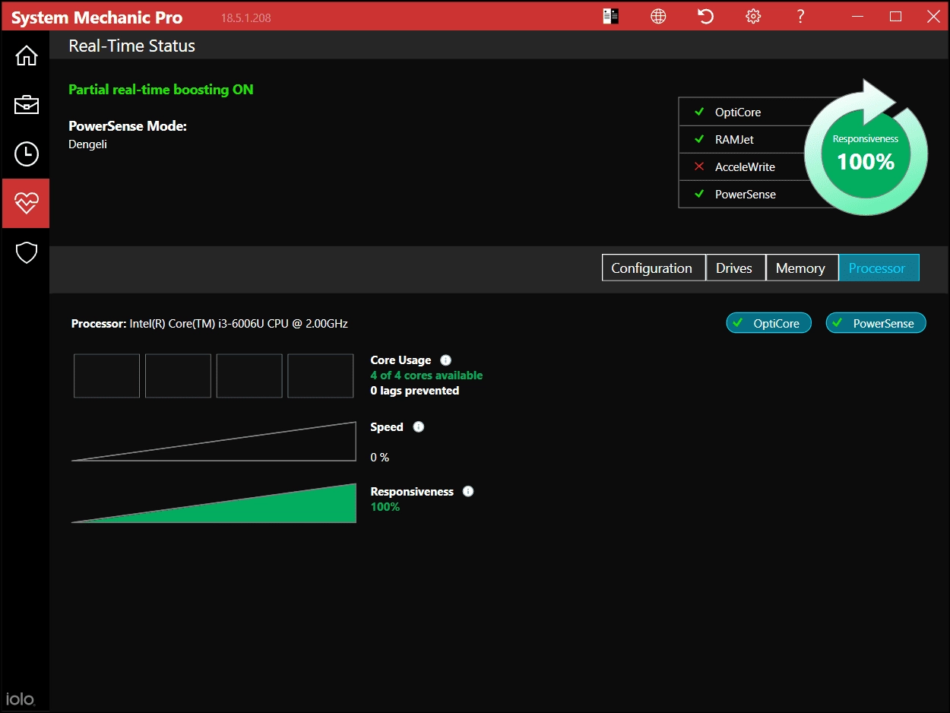Click '0 lags prevented' text

(x=415, y=391)
